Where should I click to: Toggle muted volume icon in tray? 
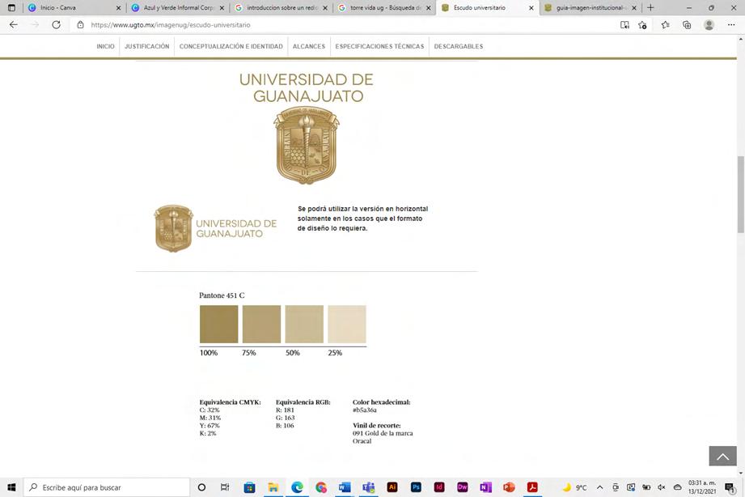coord(662,487)
